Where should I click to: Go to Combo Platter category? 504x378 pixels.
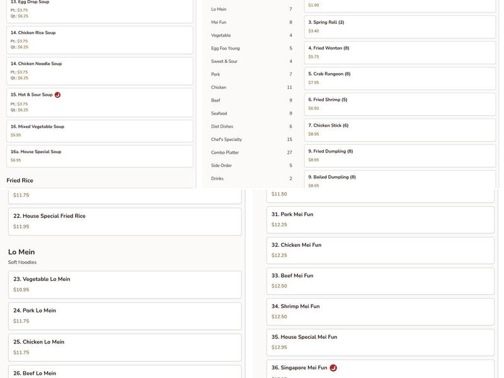225,152
